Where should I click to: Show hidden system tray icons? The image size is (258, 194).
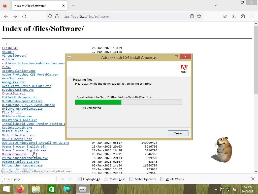point(216,189)
